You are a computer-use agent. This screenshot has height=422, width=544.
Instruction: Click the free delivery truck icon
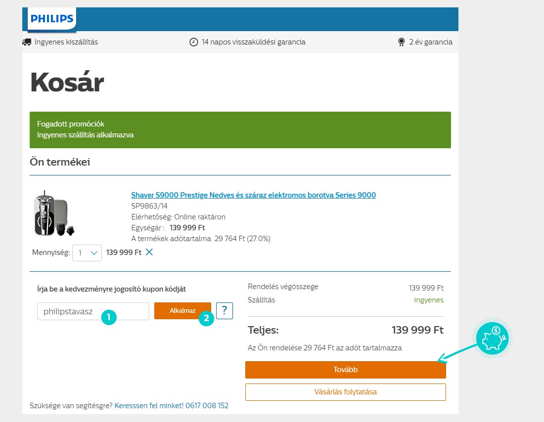point(27,42)
